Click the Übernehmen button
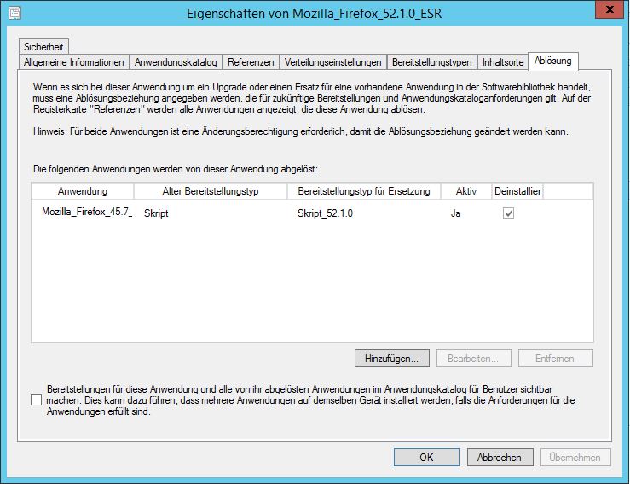This screenshot has height=484, width=630. (x=575, y=457)
